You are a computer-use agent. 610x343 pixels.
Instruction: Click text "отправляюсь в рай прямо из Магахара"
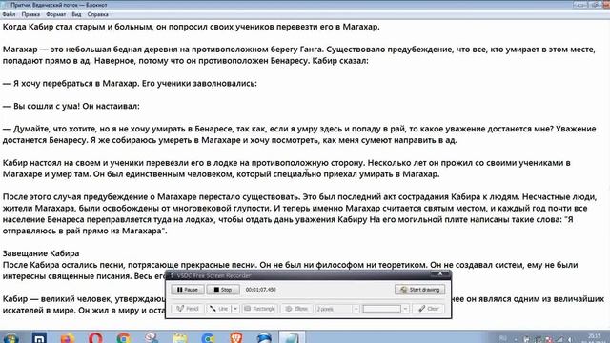click(83, 231)
